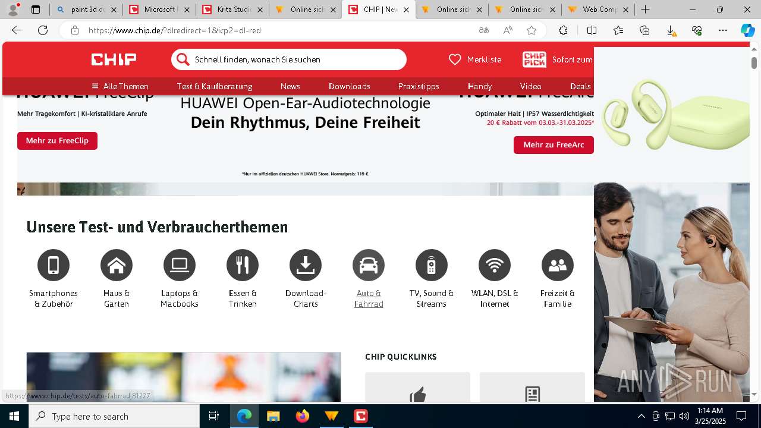Open browser essentials heart icon
The width and height of the screenshot is (761, 428).
(x=697, y=30)
